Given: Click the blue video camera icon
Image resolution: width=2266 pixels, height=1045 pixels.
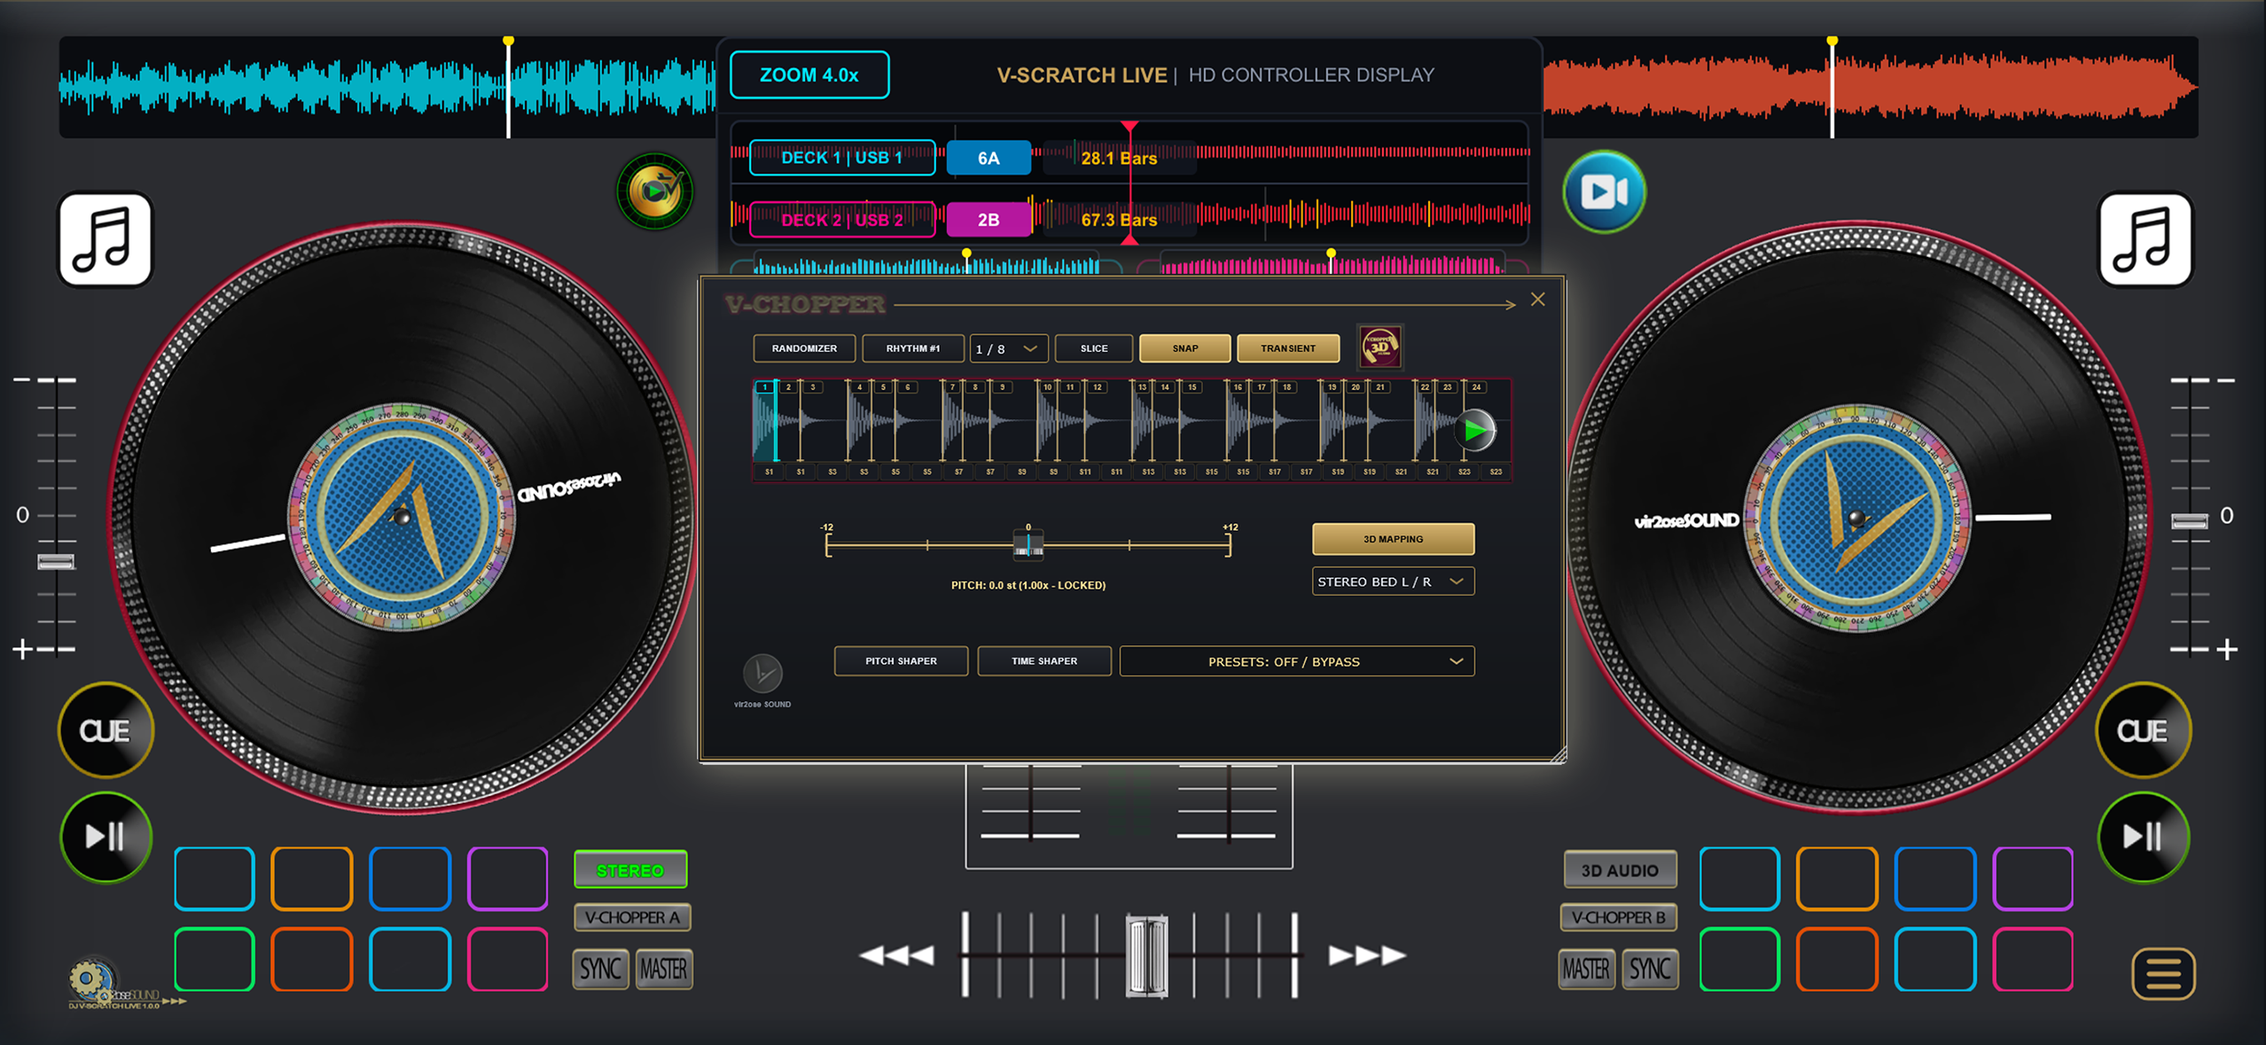Looking at the screenshot, I should pyautogui.click(x=1604, y=191).
